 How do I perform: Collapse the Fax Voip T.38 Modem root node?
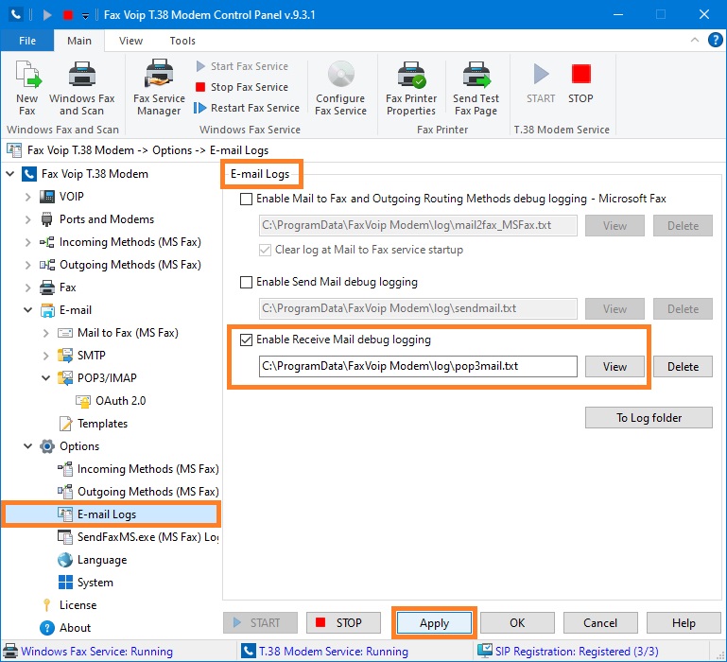pos(10,174)
